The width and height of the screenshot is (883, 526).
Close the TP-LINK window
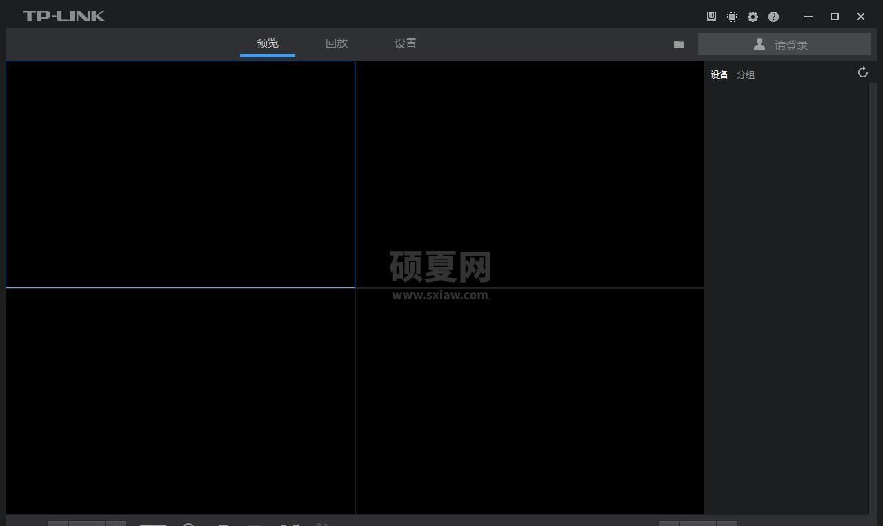861,17
